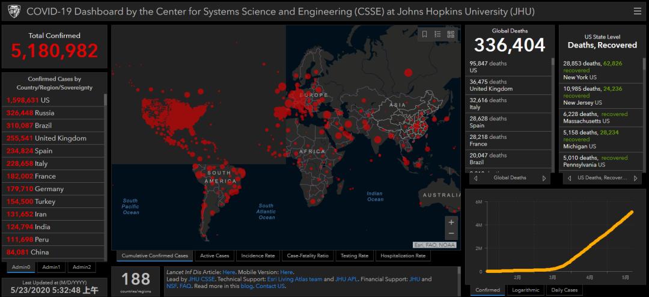Zoom out on the map with minus button
649x297 pixels.
[x=451, y=234]
